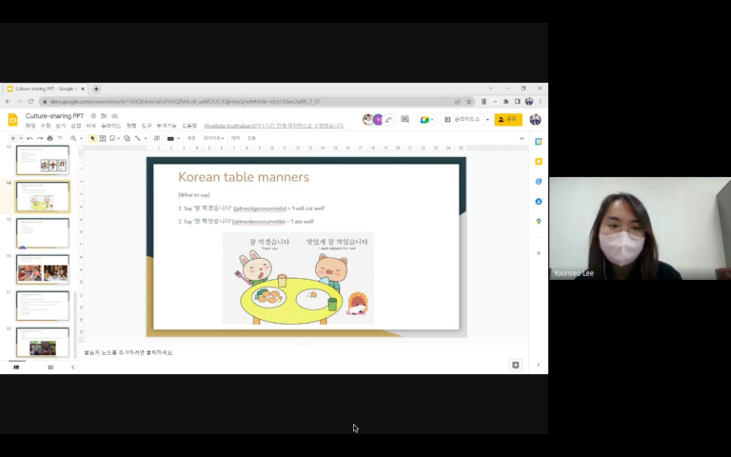
Task: Click the Explore button at bottom right
Action: [x=515, y=366]
